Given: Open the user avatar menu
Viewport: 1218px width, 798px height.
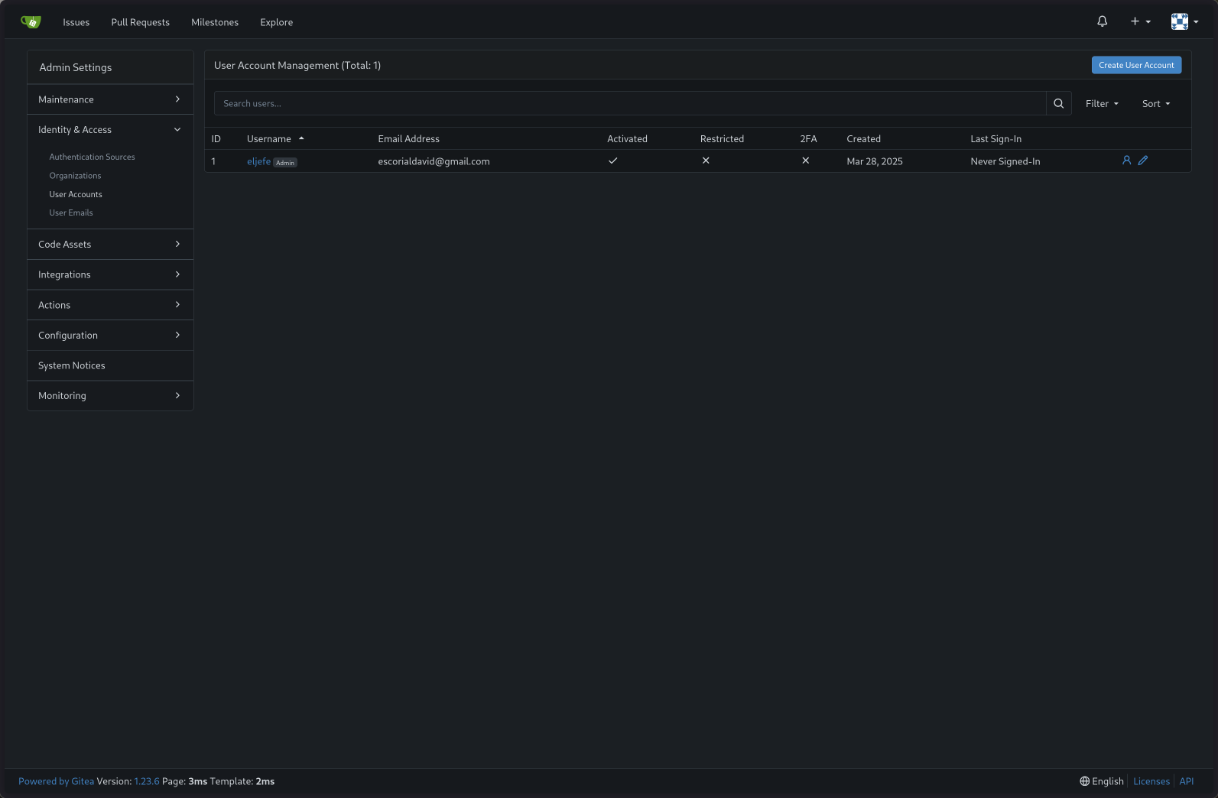Looking at the screenshot, I should (x=1184, y=21).
